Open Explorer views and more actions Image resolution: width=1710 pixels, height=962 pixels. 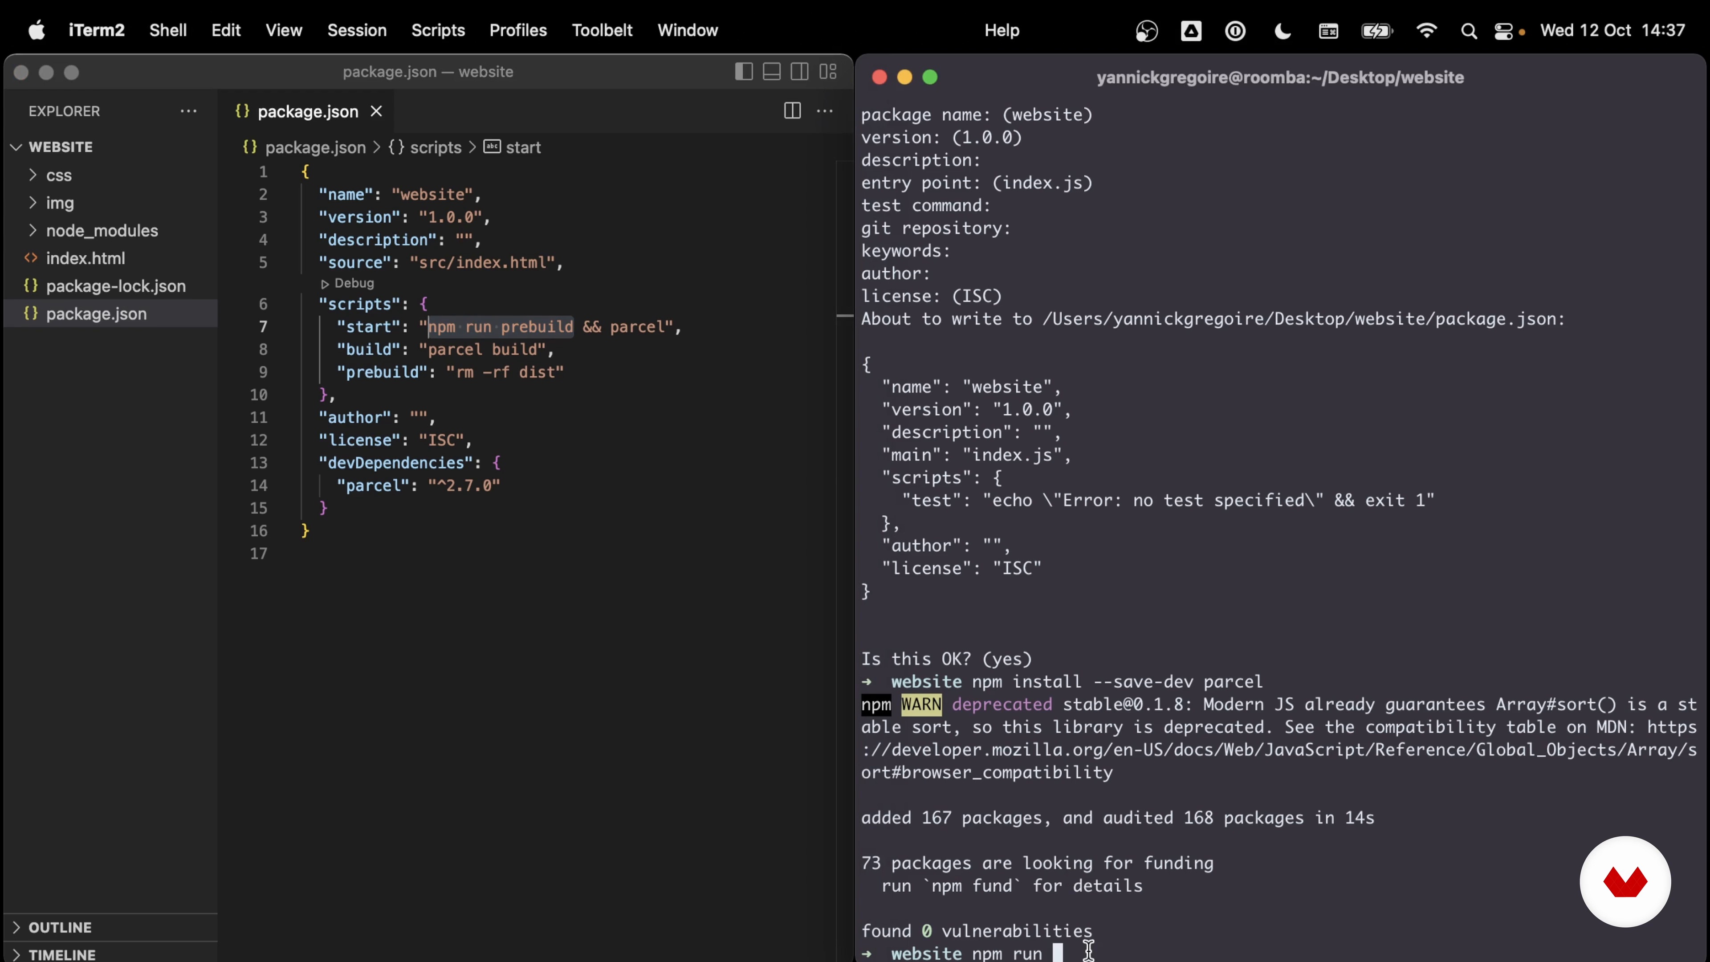[188, 111]
